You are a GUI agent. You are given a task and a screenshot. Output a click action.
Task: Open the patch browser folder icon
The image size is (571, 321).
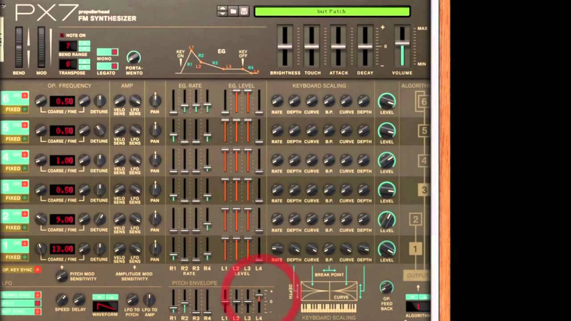(x=233, y=11)
